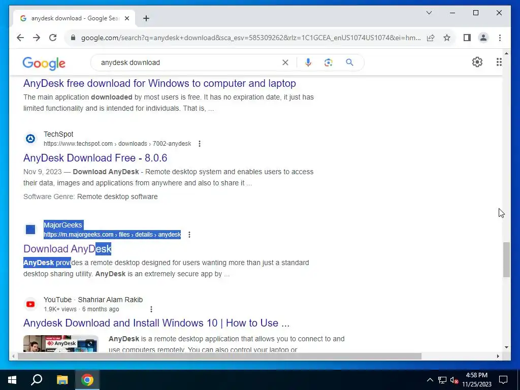This screenshot has width=520, height=390.
Task: Click the URL address bar
Action: [251, 38]
